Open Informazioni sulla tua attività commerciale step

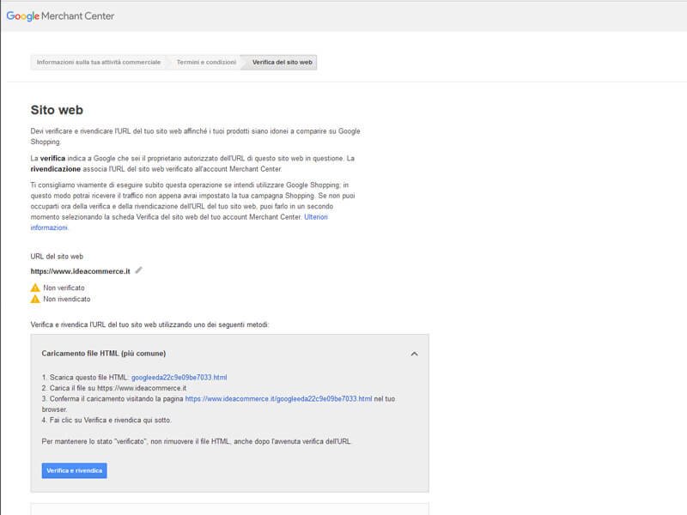coord(99,62)
